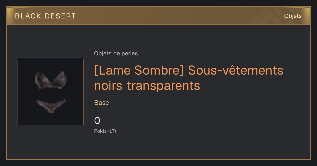Open the Objets de perles category

coord(116,53)
